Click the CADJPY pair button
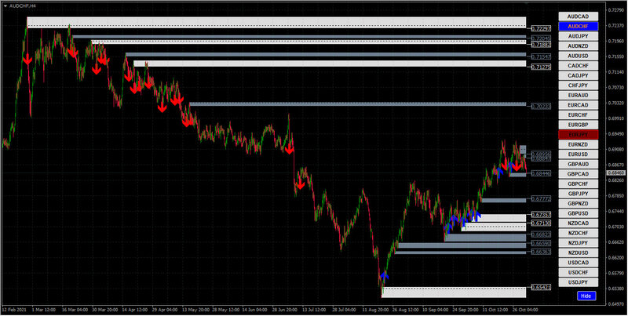This screenshot has width=628, height=316. coord(579,75)
